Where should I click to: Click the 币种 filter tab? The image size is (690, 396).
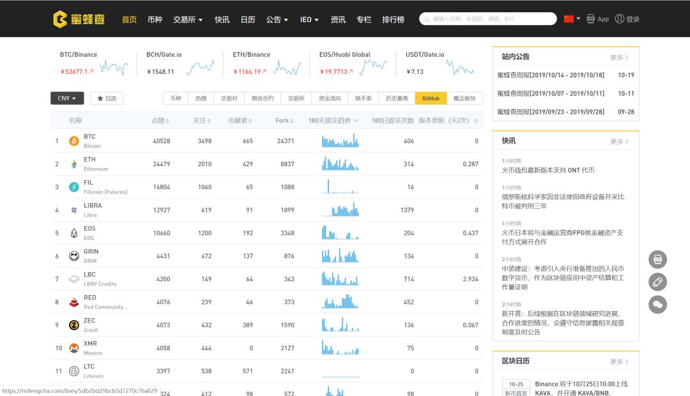click(176, 98)
